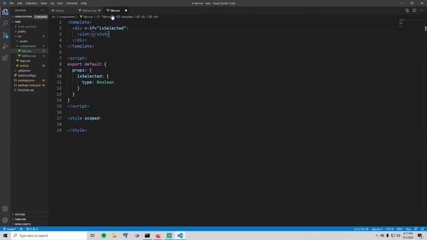Switch to the TabNav.vue editor tab
This screenshot has height=240, width=427.
coord(89,11)
